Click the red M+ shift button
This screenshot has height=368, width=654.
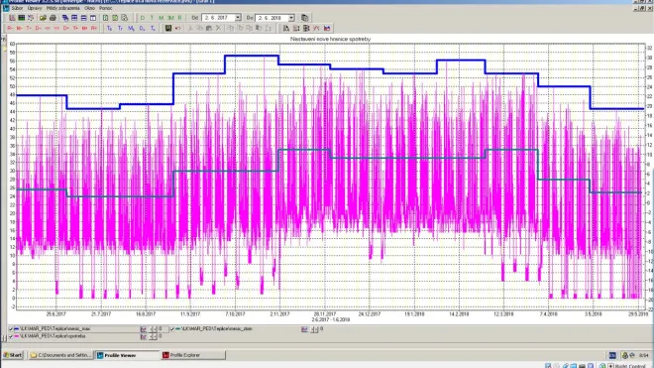coord(84,29)
